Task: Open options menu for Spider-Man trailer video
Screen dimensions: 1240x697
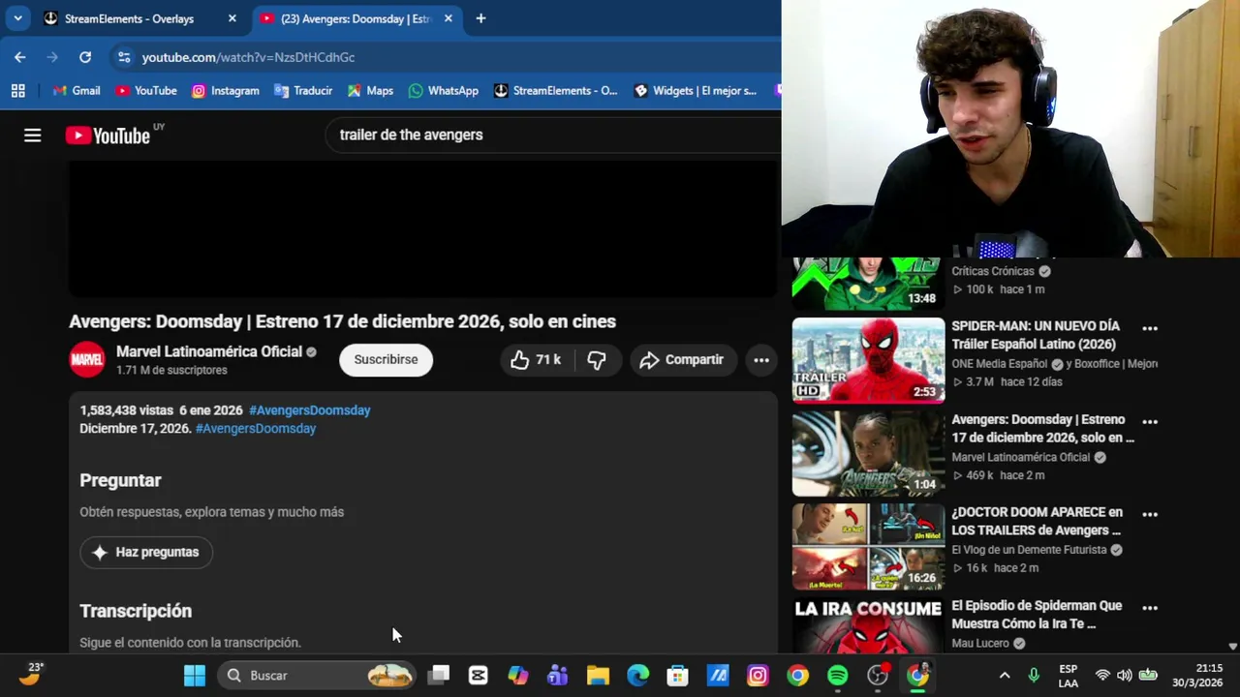Action: (x=1150, y=328)
